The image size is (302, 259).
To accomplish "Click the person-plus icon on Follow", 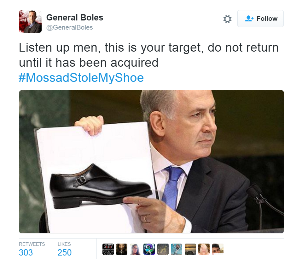I will tap(249, 19).
